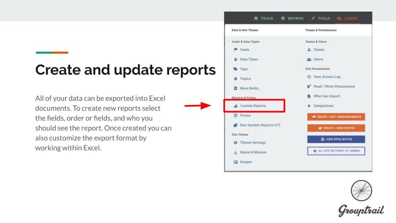Click the View Open Invites button
The height and width of the screenshot is (223, 396).
336,139
